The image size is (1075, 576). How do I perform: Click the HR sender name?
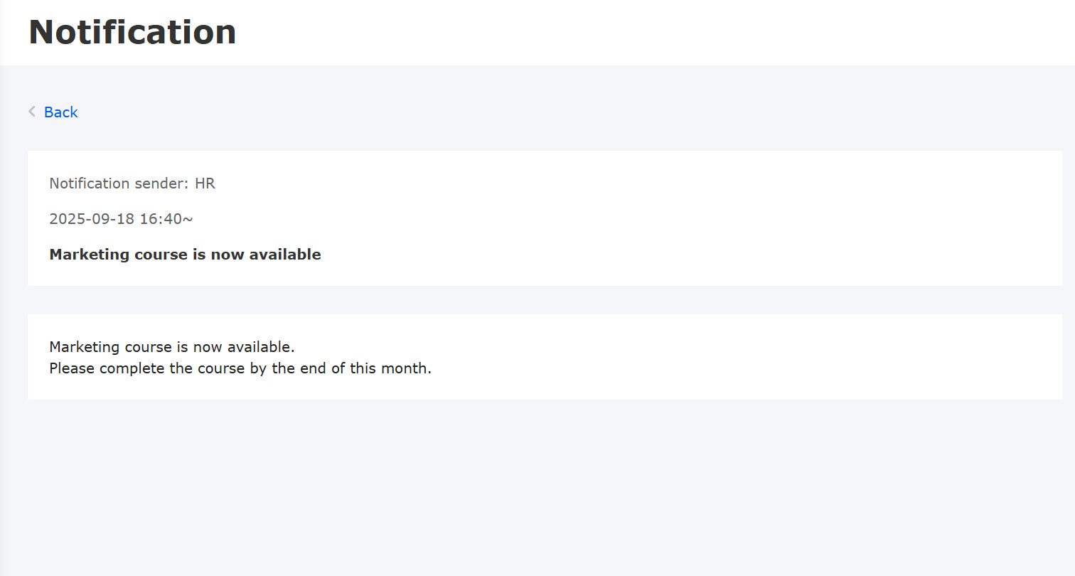pos(205,183)
